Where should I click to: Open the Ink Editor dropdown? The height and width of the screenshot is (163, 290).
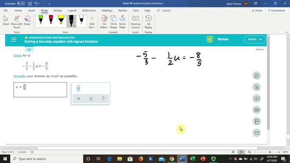(104, 22)
